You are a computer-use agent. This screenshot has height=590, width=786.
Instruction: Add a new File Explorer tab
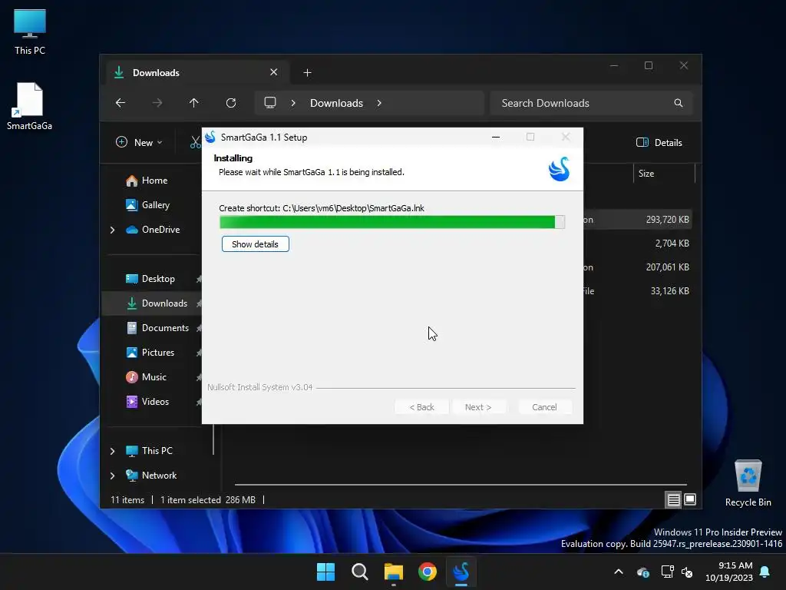pos(307,73)
